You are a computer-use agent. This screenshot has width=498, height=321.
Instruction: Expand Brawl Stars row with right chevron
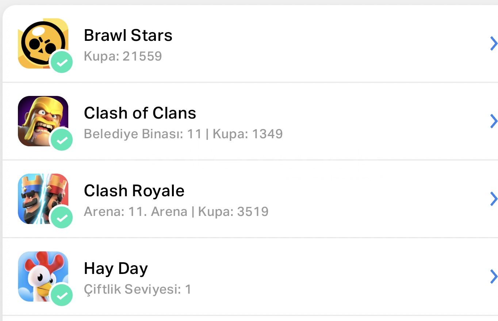click(x=493, y=44)
